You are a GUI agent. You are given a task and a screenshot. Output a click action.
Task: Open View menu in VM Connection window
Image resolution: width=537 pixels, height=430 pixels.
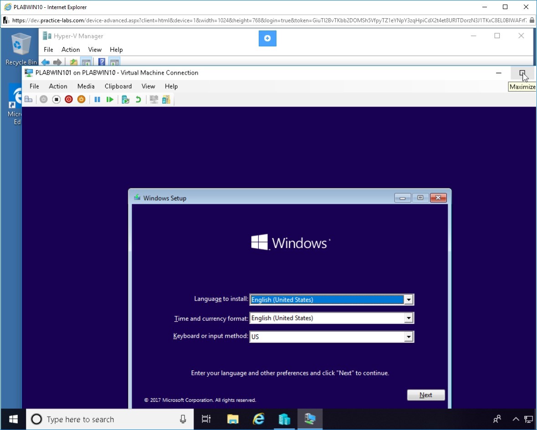coord(148,86)
